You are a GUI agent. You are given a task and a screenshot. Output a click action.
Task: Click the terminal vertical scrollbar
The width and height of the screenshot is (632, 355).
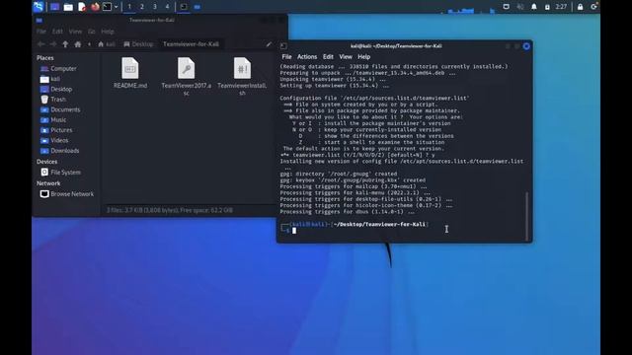pos(526,216)
